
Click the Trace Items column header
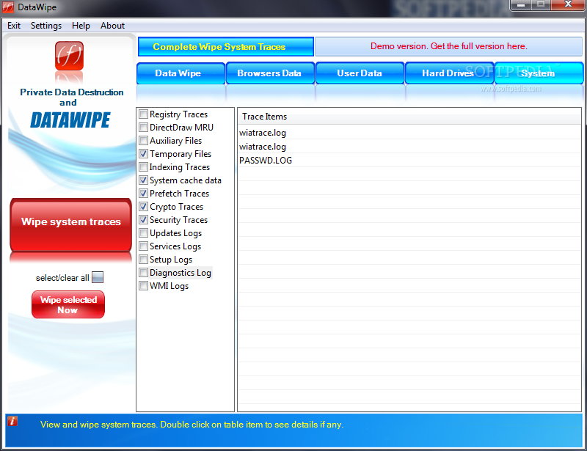click(409, 117)
